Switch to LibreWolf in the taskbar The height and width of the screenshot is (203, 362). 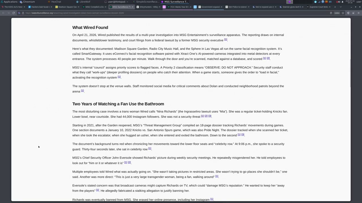83,2
